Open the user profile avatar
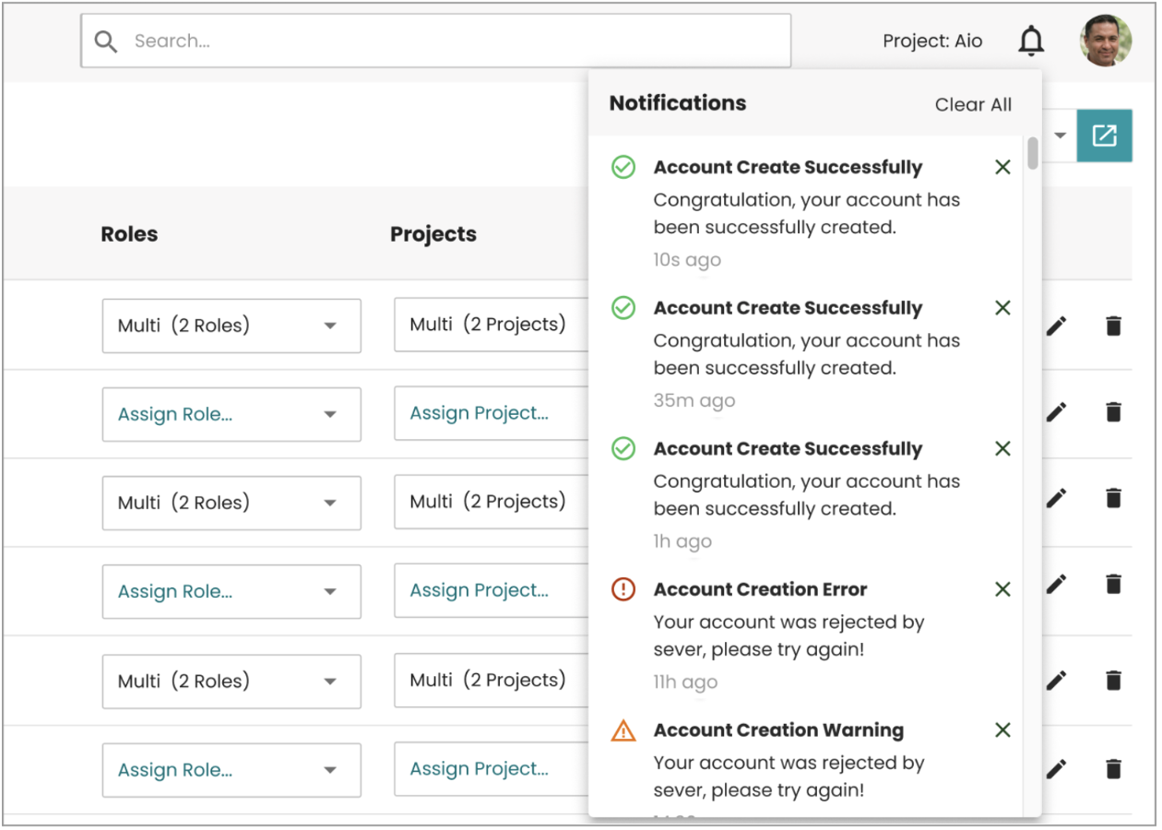The width and height of the screenshot is (1162, 830). point(1106,41)
